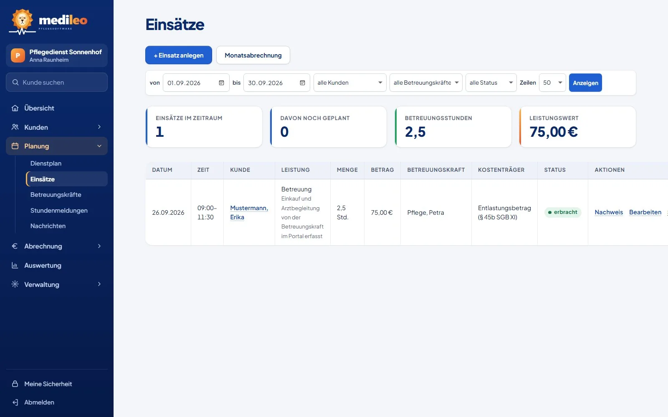The width and height of the screenshot is (668, 417).
Task: Click the medileo lion logo
Action: pos(22,21)
